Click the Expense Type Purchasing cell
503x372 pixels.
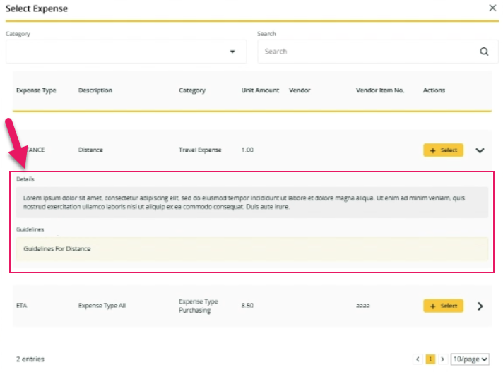coord(199,306)
